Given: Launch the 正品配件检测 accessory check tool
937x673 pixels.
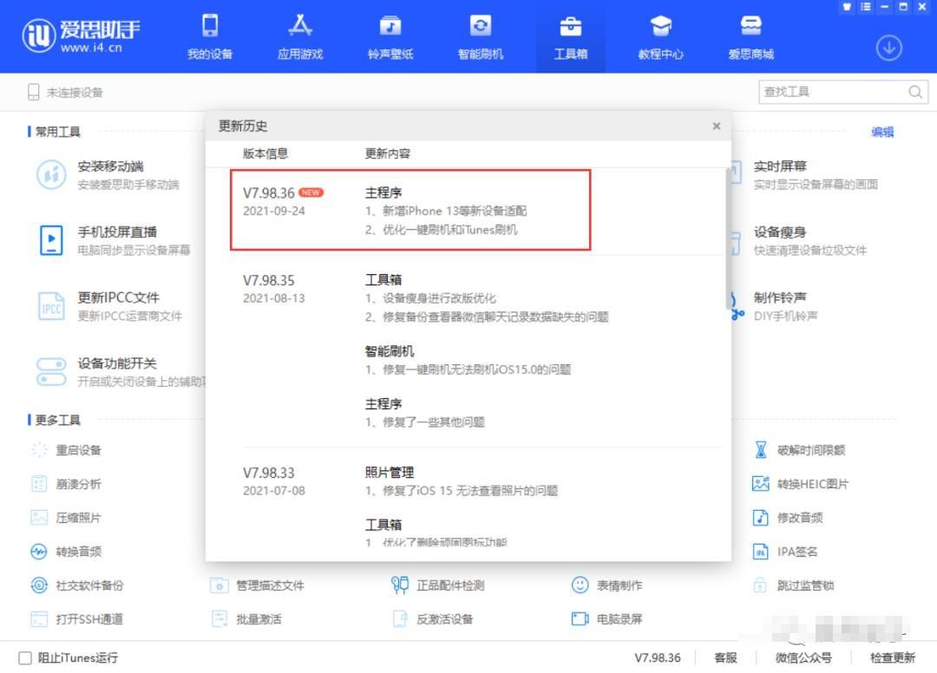Looking at the screenshot, I should click(x=451, y=585).
